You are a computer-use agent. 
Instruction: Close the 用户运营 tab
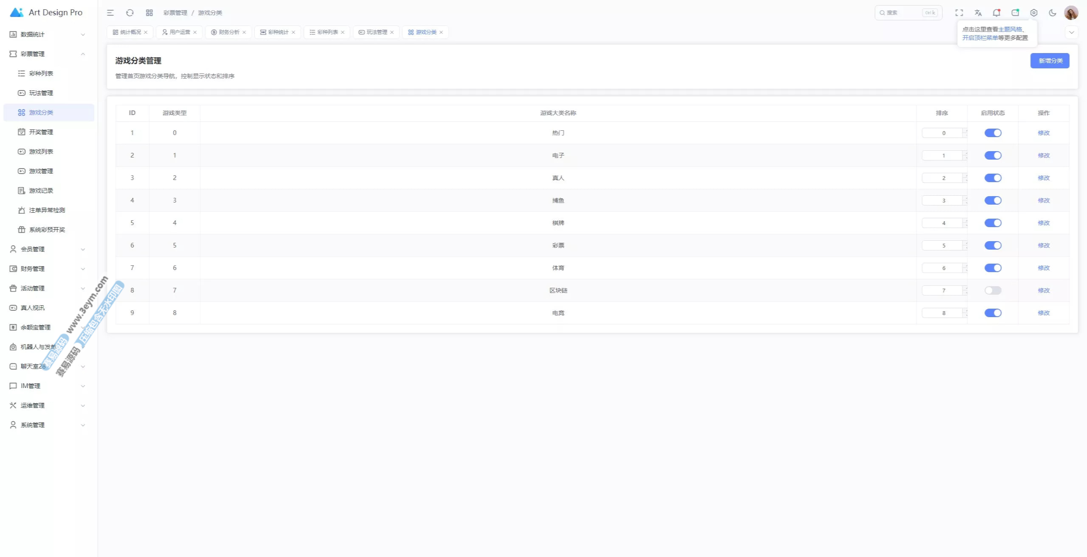pos(195,32)
